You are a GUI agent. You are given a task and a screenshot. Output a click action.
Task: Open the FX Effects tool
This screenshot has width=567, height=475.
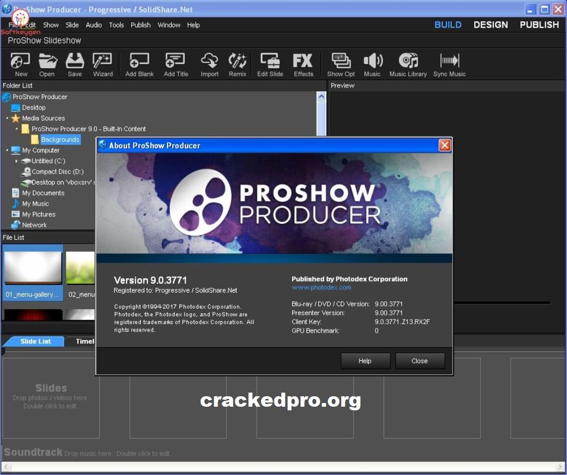(303, 64)
